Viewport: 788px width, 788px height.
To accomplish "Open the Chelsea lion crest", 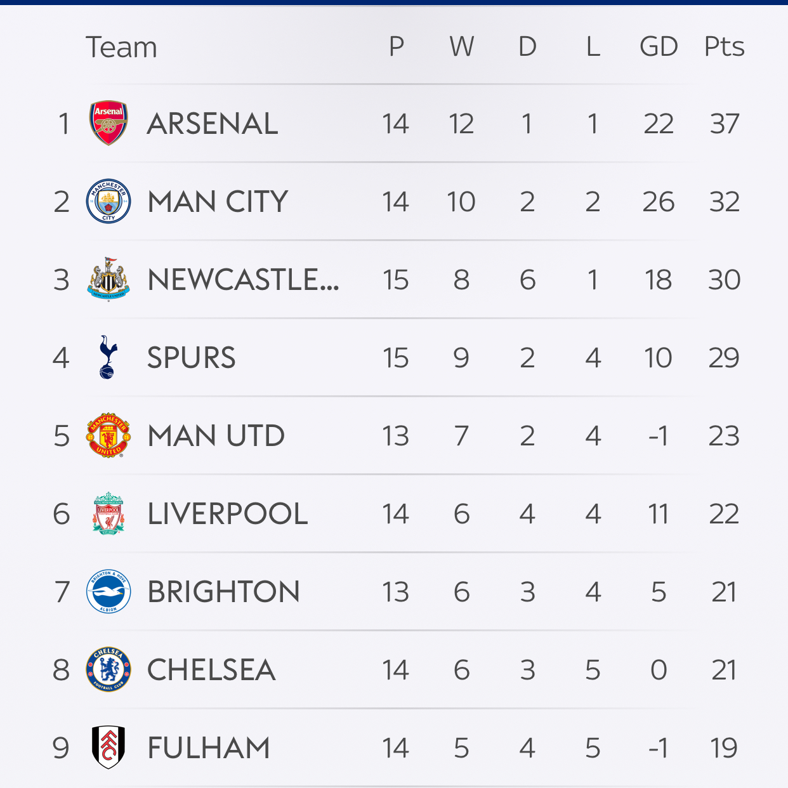I will (x=108, y=669).
